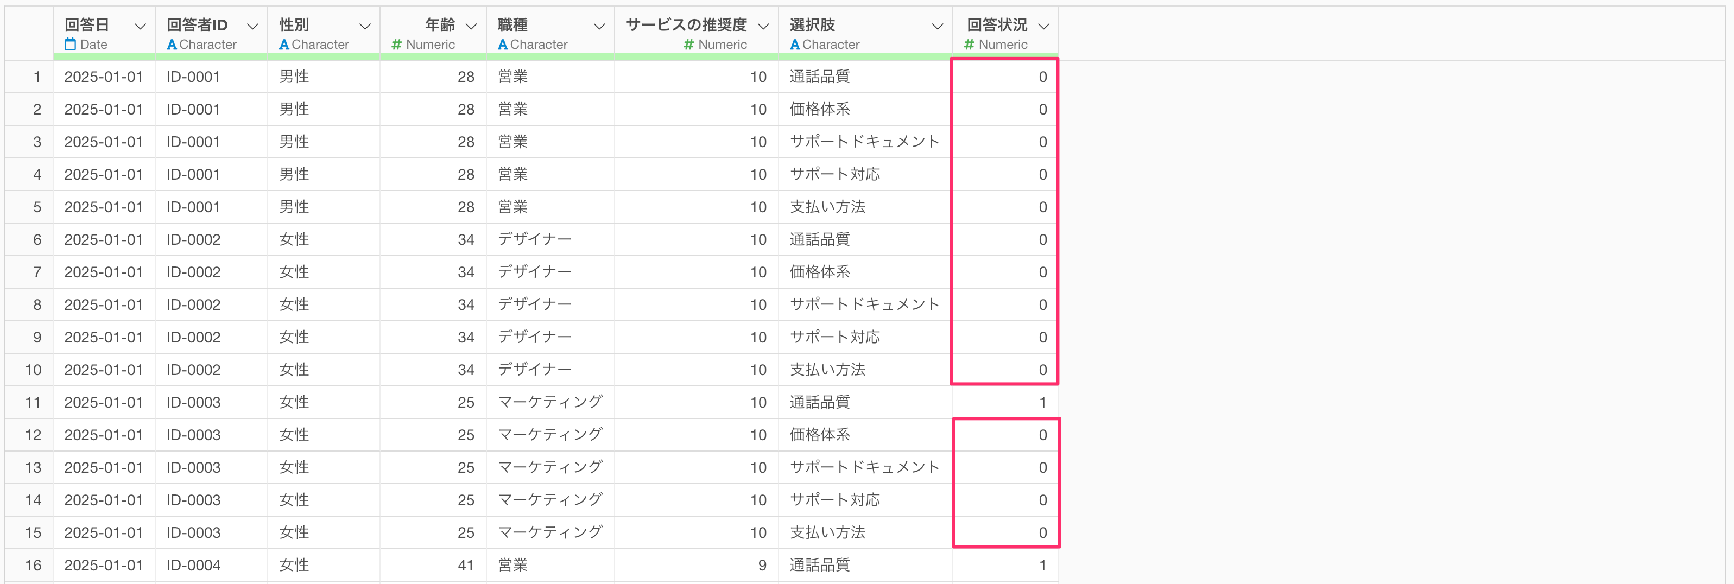This screenshot has height=584, width=1734.
Task: Click the Character type icon under 職種
Action: click(502, 45)
